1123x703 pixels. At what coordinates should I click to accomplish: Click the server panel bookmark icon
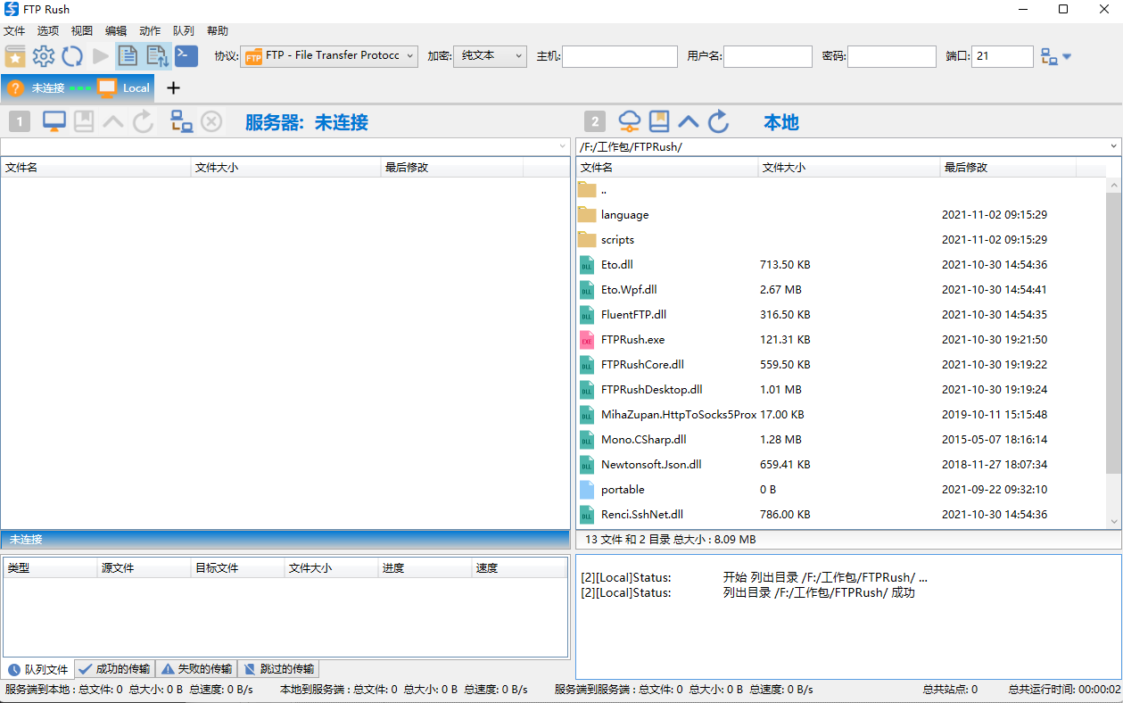point(84,122)
